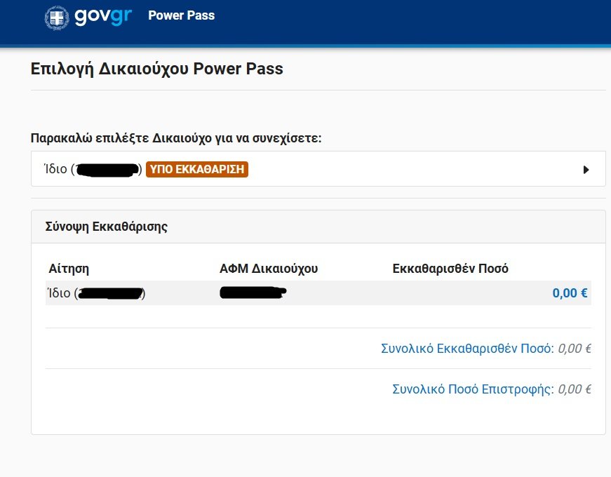Click the Ίδιο entry in summary table
This screenshot has width=611, height=477.
(96, 293)
